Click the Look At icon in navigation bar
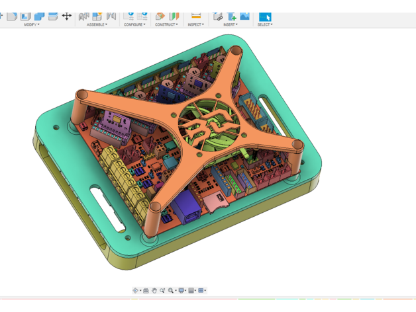 (146, 290)
